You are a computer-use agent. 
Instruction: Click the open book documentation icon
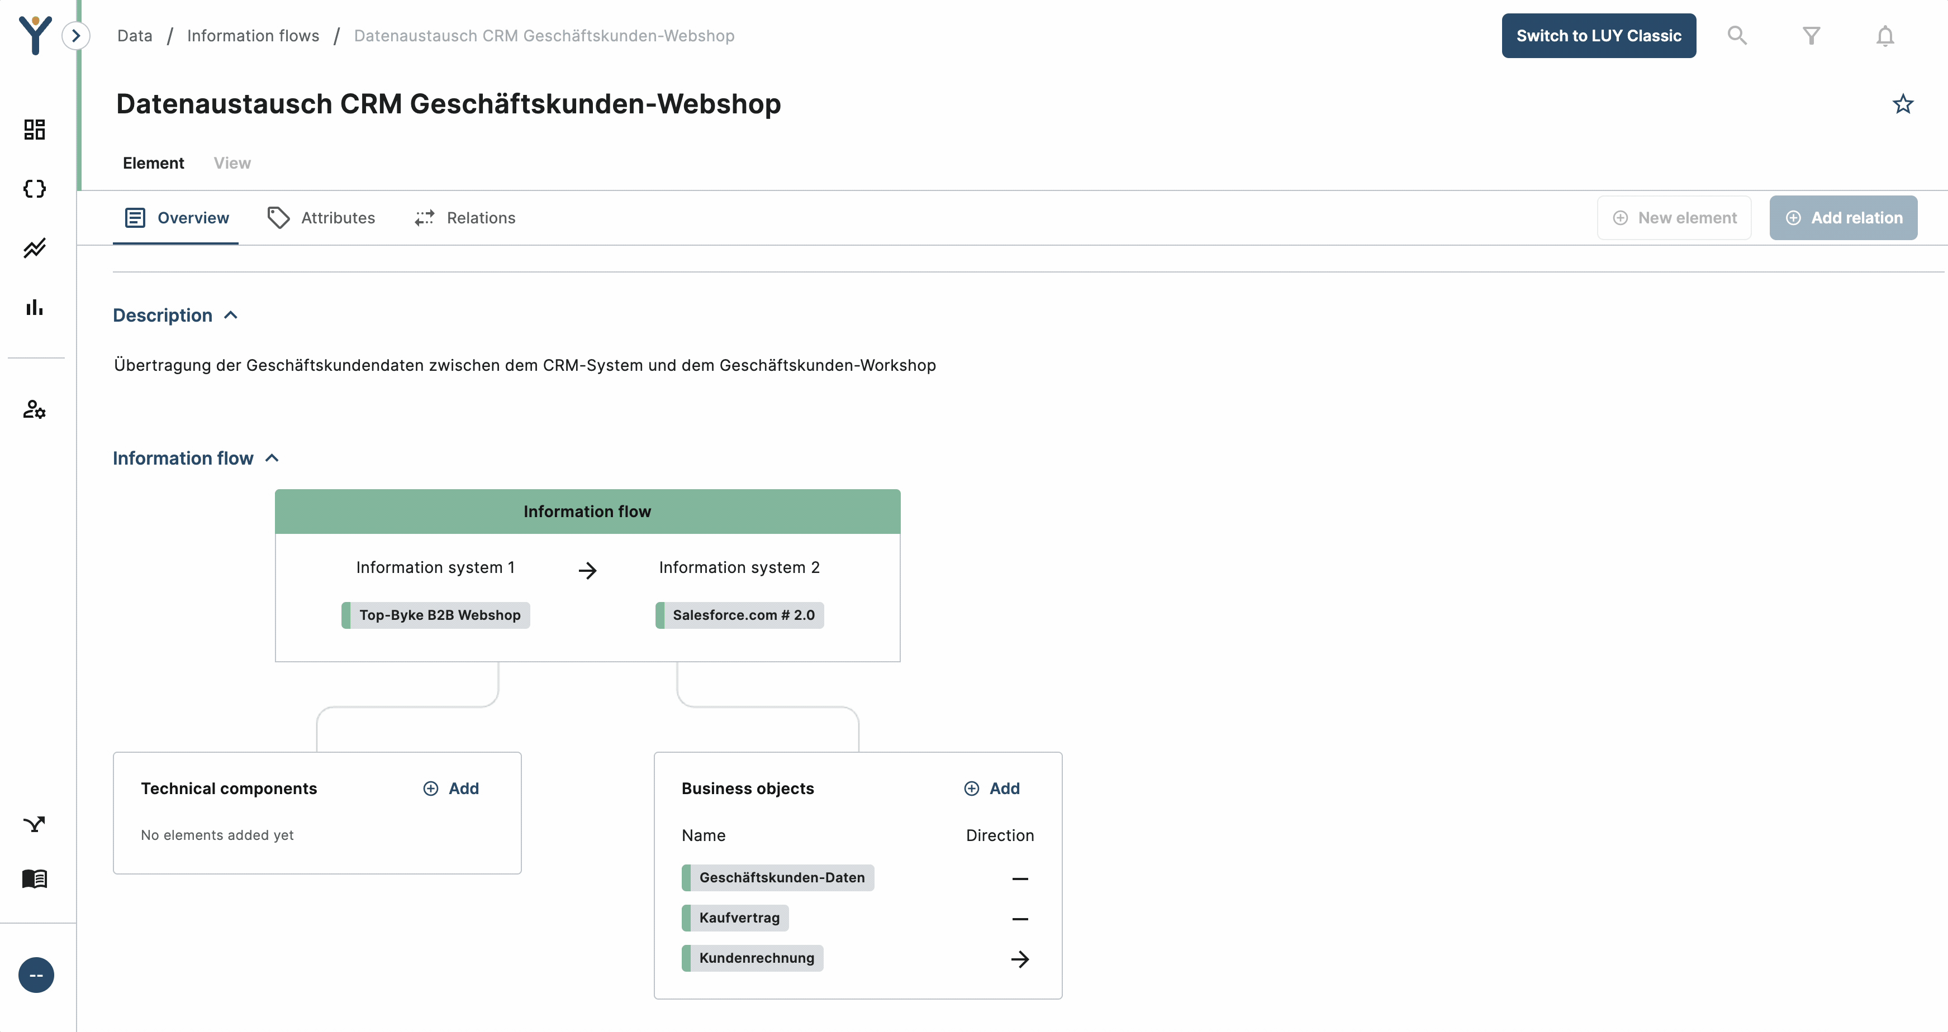[35, 878]
